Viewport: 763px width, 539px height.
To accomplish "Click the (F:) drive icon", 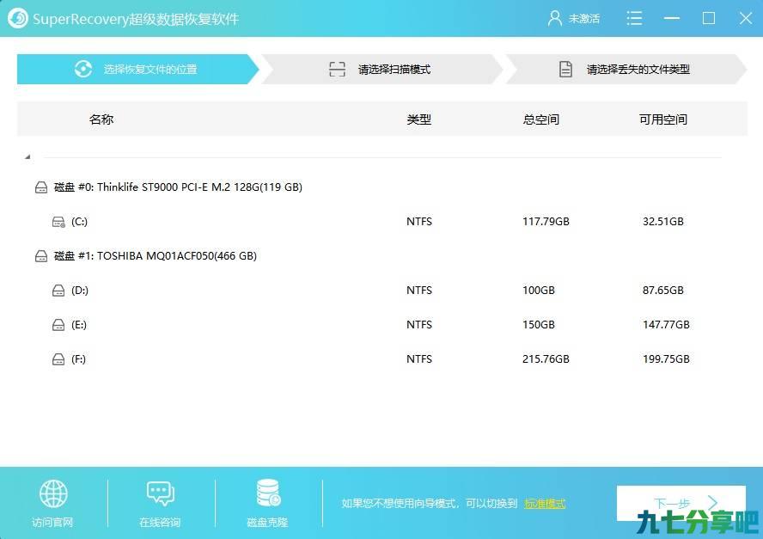I will pos(58,359).
